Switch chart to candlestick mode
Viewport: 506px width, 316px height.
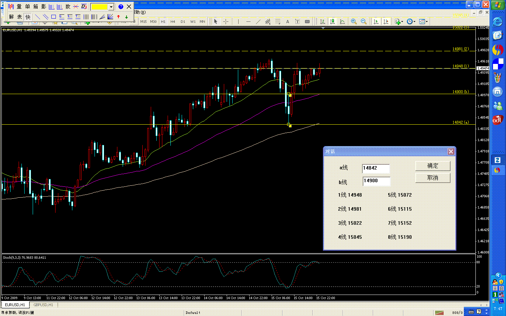coord(332,21)
